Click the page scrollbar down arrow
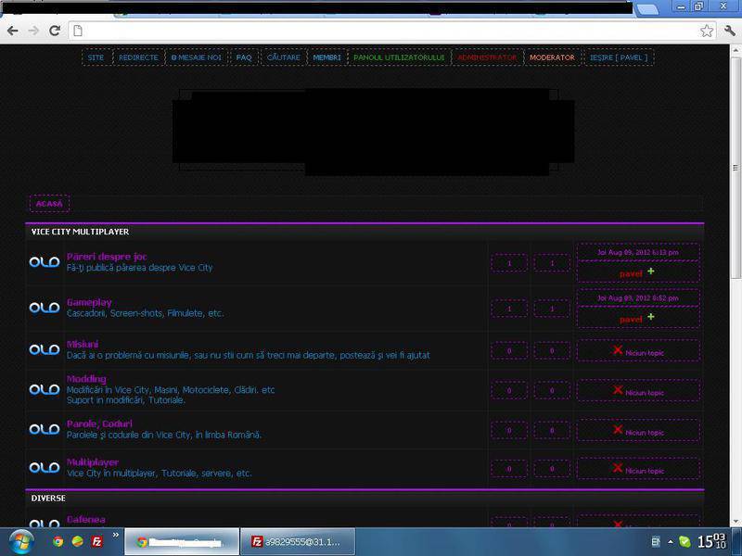The height and width of the screenshot is (556, 742). 736,522
